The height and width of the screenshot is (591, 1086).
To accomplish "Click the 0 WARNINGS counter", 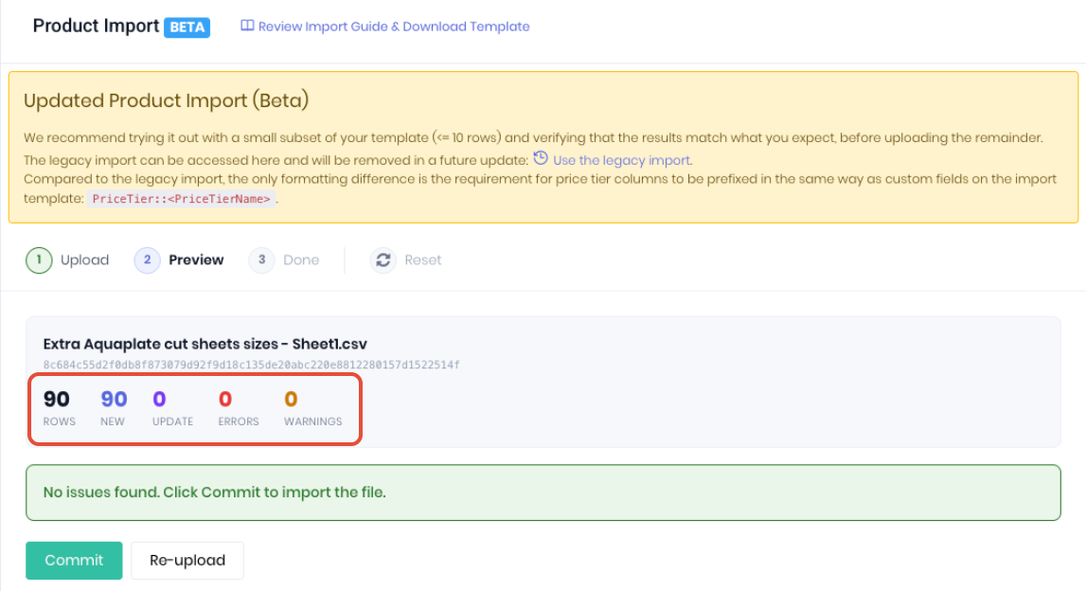I will pos(313,407).
